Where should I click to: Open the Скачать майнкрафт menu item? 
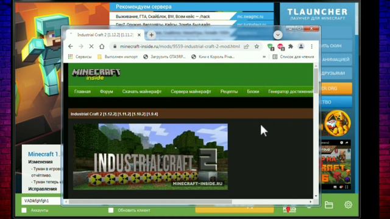click(x=142, y=91)
